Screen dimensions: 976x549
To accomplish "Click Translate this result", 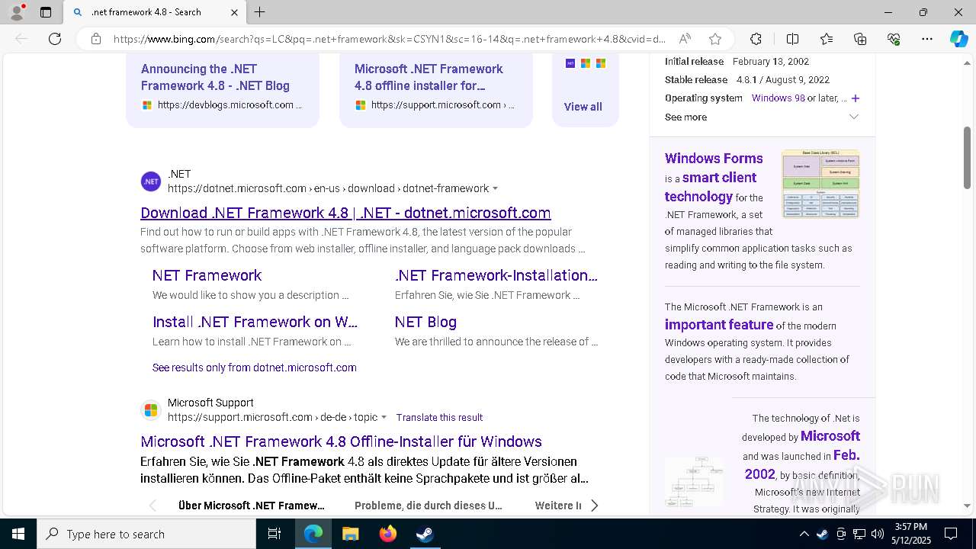I will (x=439, y=417).
